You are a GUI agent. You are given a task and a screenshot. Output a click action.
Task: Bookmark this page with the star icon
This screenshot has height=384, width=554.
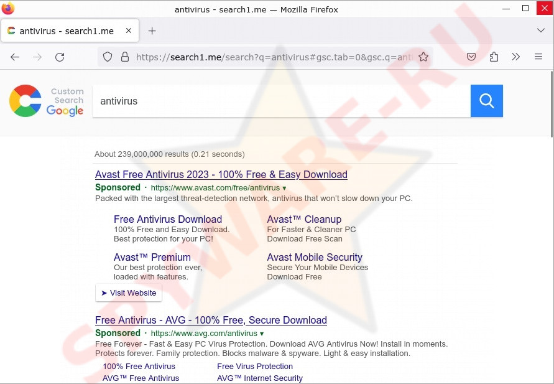(x=423, y=57)
